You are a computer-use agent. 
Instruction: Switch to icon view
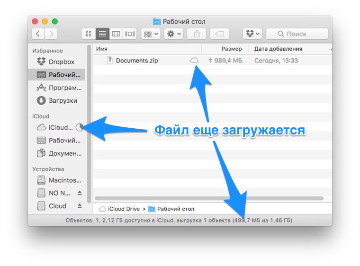(89, 34)
